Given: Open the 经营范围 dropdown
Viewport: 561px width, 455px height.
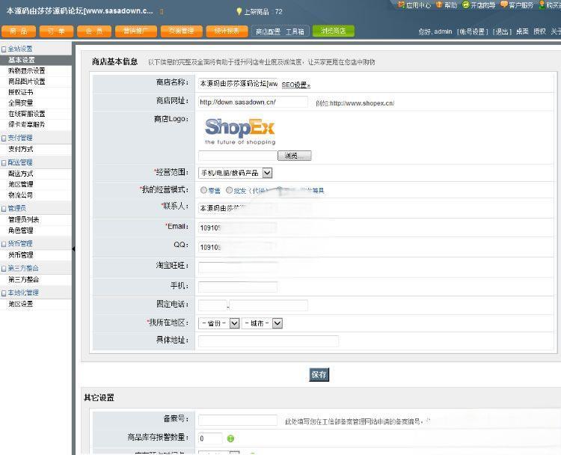Looking at the screenshot, I should pos(267,173).
